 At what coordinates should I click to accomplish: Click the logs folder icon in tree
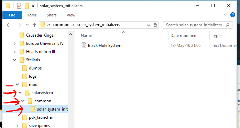(x=24, y=76)
